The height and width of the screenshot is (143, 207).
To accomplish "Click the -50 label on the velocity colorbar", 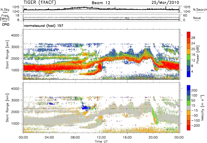I will point(195,115).
